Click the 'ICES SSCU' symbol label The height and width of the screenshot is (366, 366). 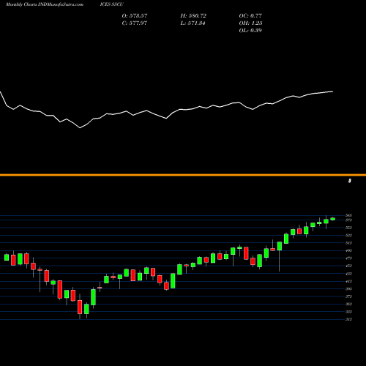112,4
